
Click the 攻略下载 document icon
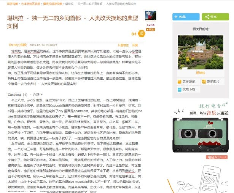[180, 89]
